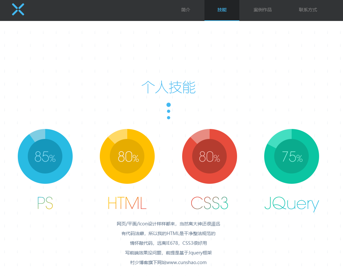Image resolution: width=343 pixels, height=276 pixels.
Task: Open the 简介 navigation tab
Action: click(x=185, y=10)
